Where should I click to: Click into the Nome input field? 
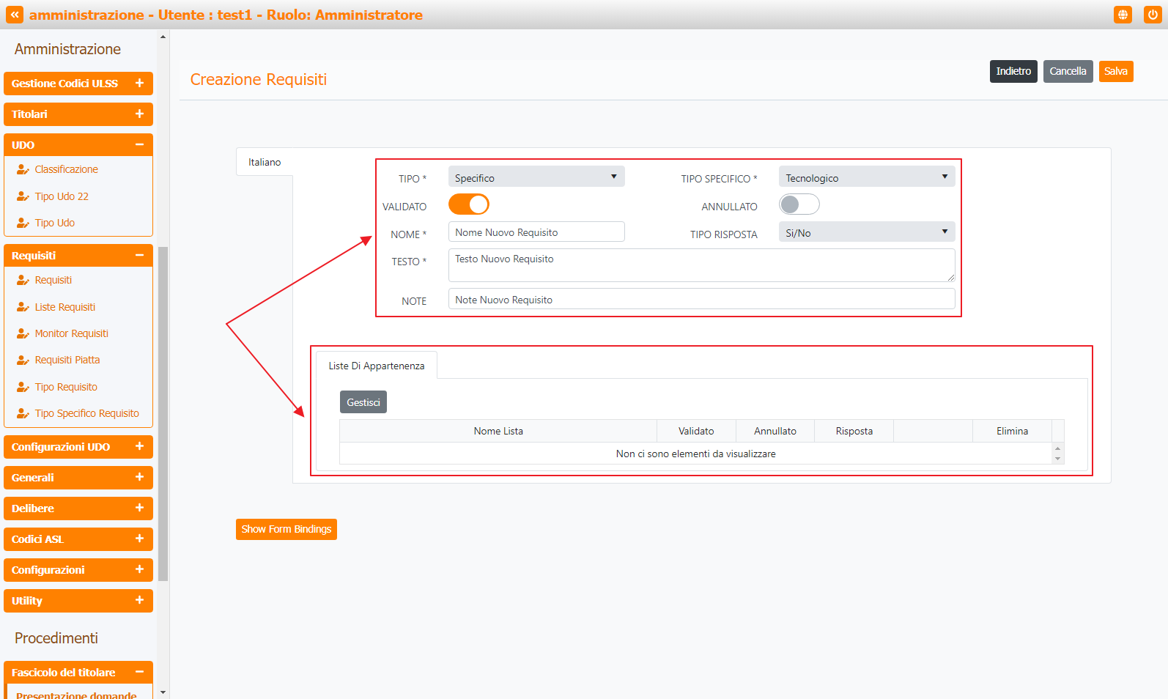[536, 232]
